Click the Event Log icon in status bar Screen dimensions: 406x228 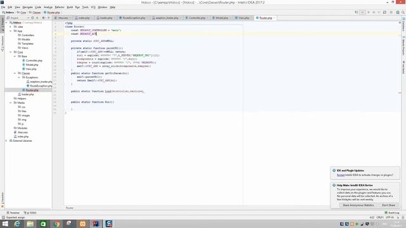point(386,213)
